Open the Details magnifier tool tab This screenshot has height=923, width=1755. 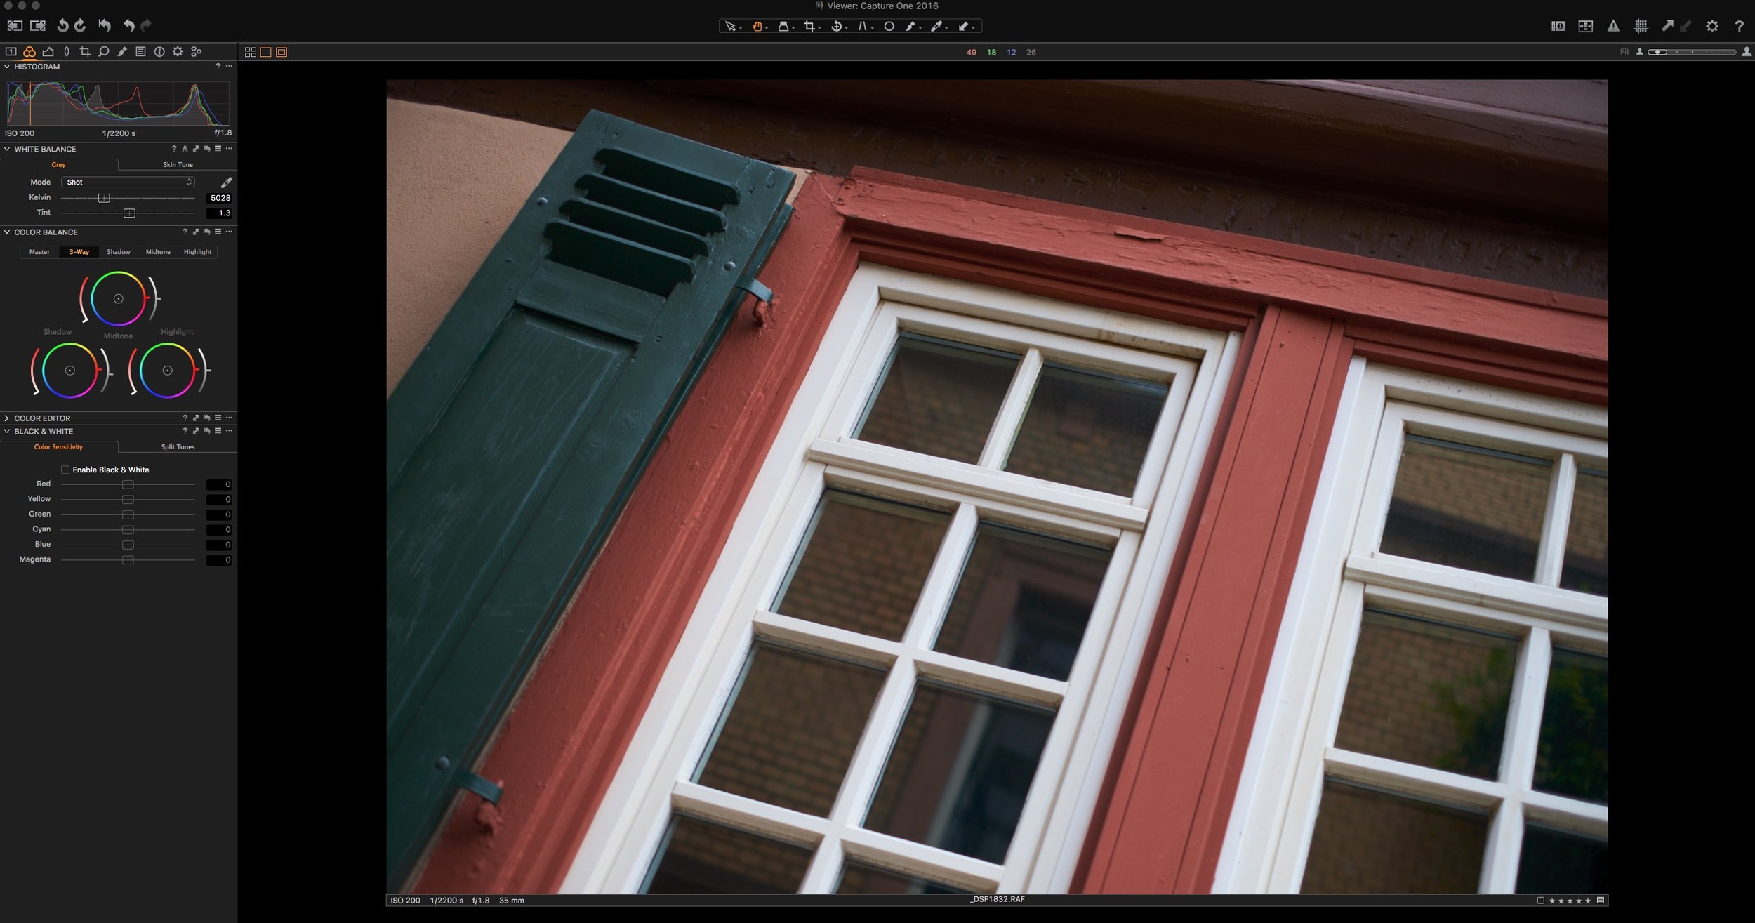(103, 51)
